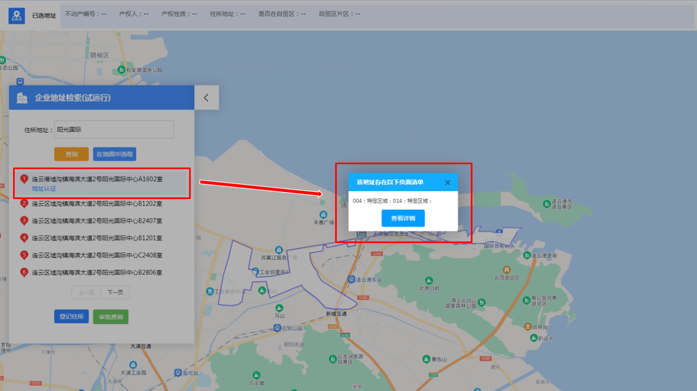Click the 点将台 landmark icon
Viewport: 697px width, 391px height.
(527, 327)
